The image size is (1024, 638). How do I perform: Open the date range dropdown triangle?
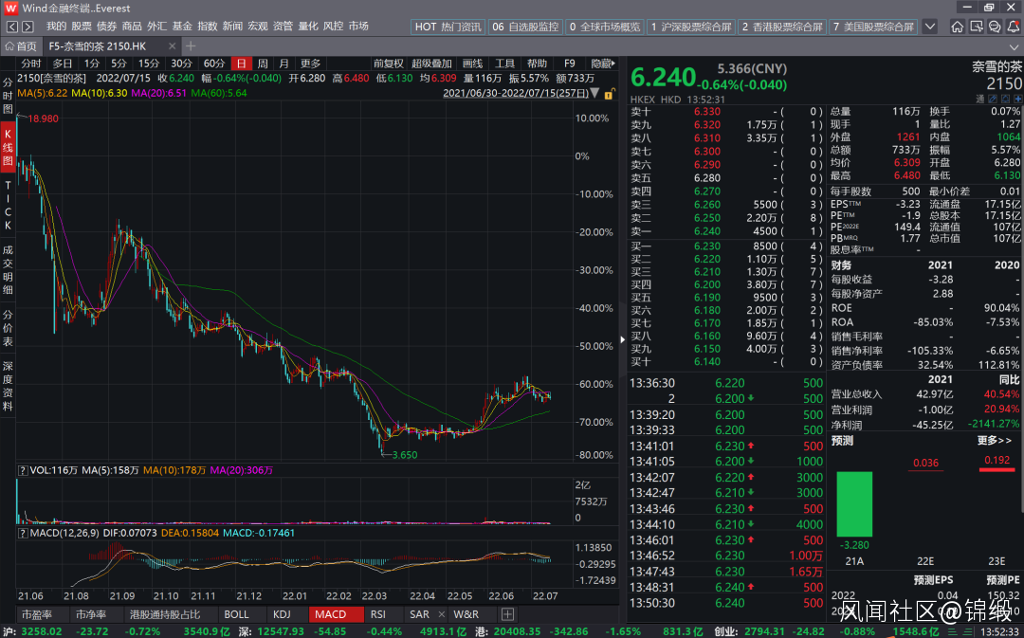pos(594,94)
